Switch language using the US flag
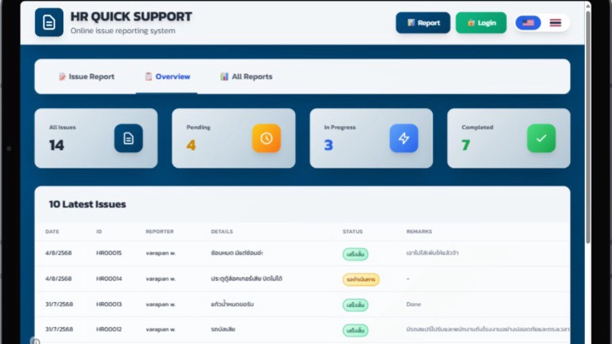The height and width of the screenshot is (344, 612). tap(528, 23)
